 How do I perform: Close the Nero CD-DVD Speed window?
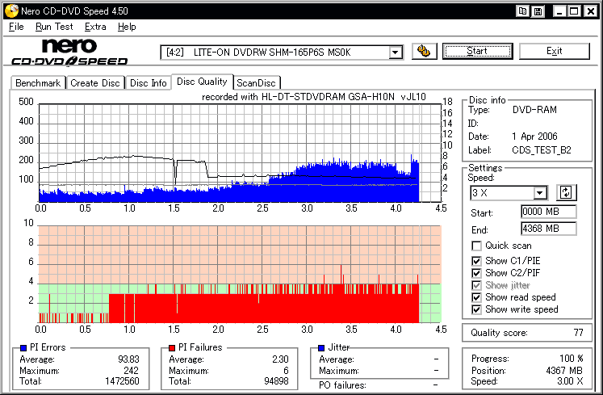click(x=591, y=11)
